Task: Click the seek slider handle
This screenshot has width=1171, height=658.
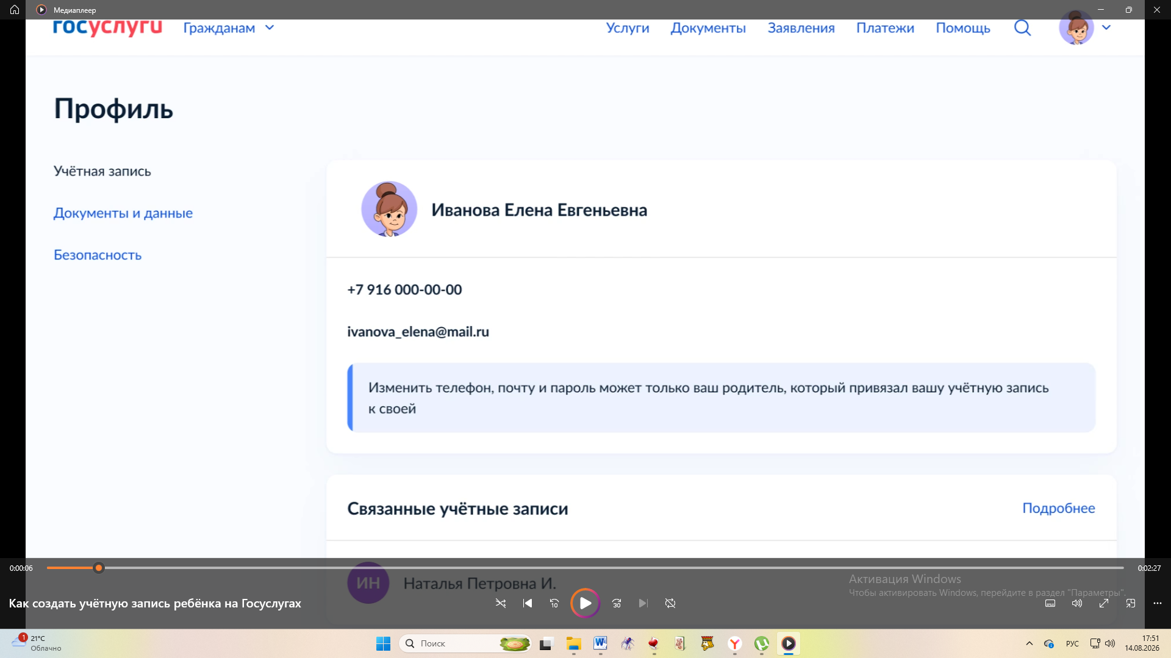Action: (x=99, y=568)
